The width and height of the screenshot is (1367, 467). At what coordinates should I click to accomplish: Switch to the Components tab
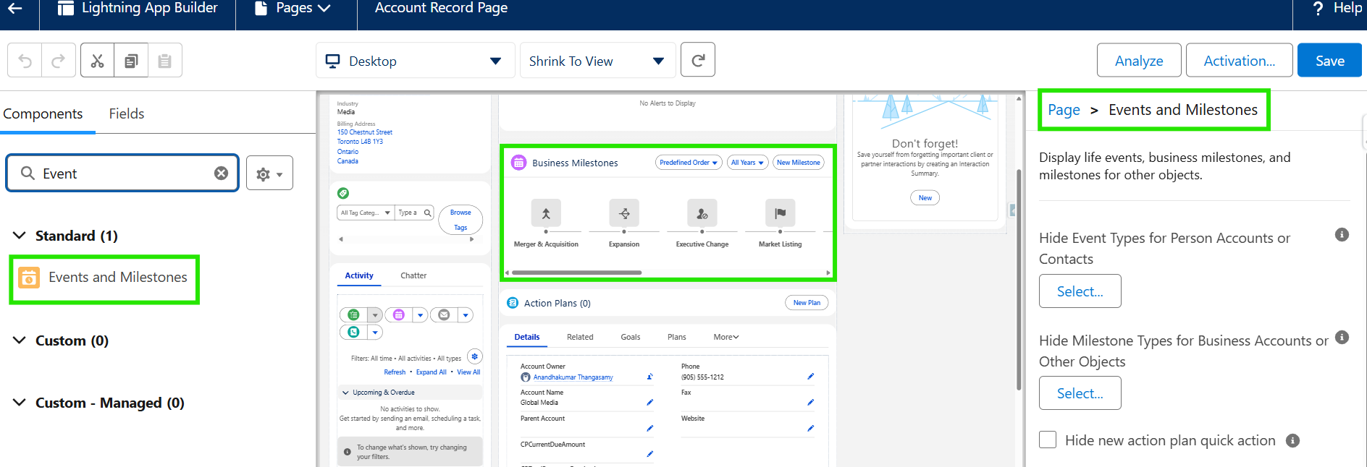(x=43, y=113)
